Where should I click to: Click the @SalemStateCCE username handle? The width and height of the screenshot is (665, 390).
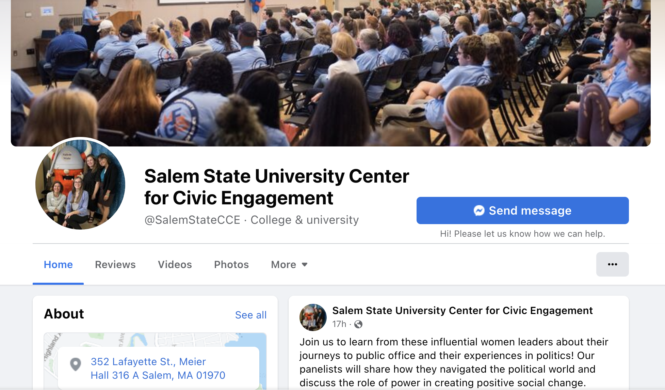click(x=192, y=220)
